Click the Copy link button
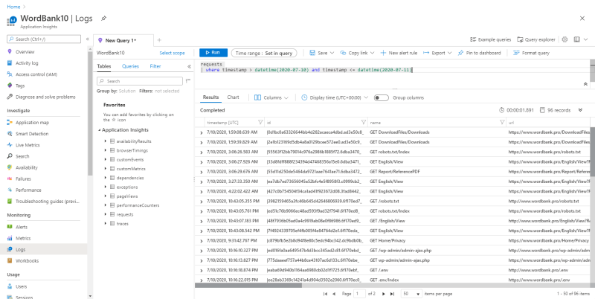 click(357, 53)
